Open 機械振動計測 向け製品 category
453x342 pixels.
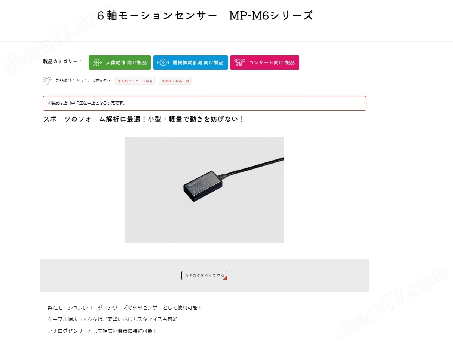coord(191,62)
